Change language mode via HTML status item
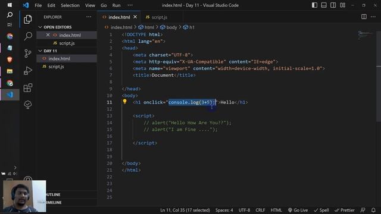Screen dimensions: 381x214 (276, 210)
